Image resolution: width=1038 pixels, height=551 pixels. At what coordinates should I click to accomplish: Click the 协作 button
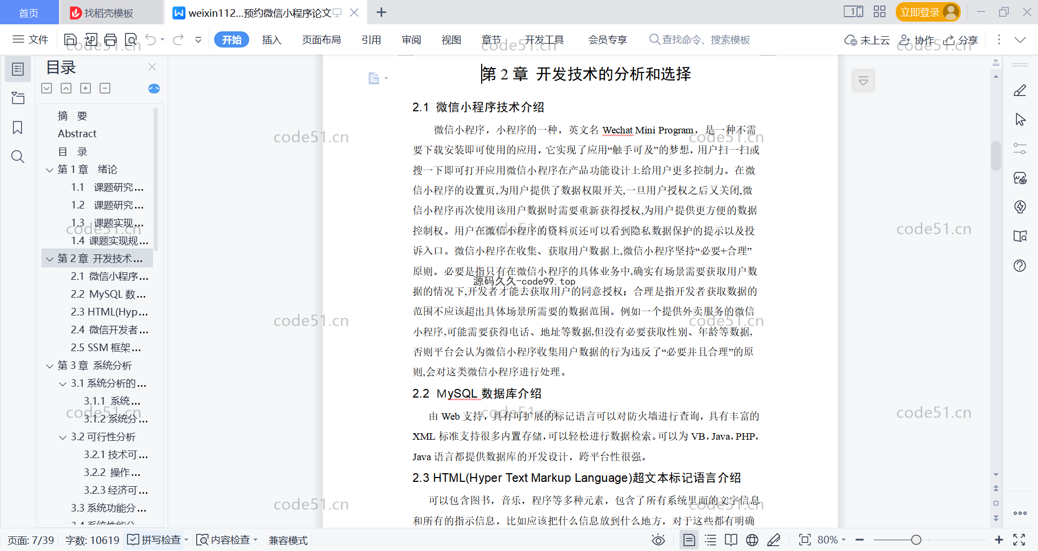tap(917, 39)
